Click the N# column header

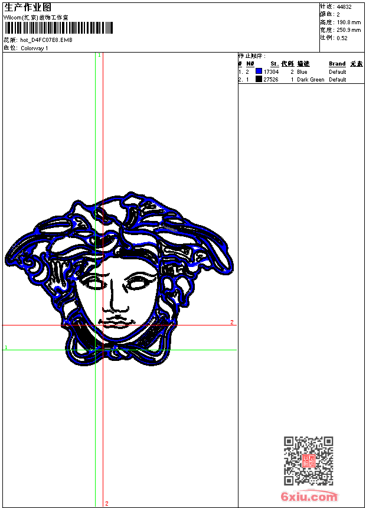point(250,64)
